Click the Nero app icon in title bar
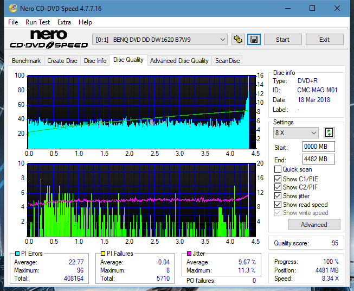Screen dimensions: 354x291 [x=12, y=8]
